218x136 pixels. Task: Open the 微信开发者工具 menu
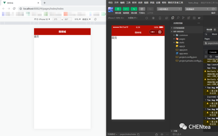coord(175,3)
